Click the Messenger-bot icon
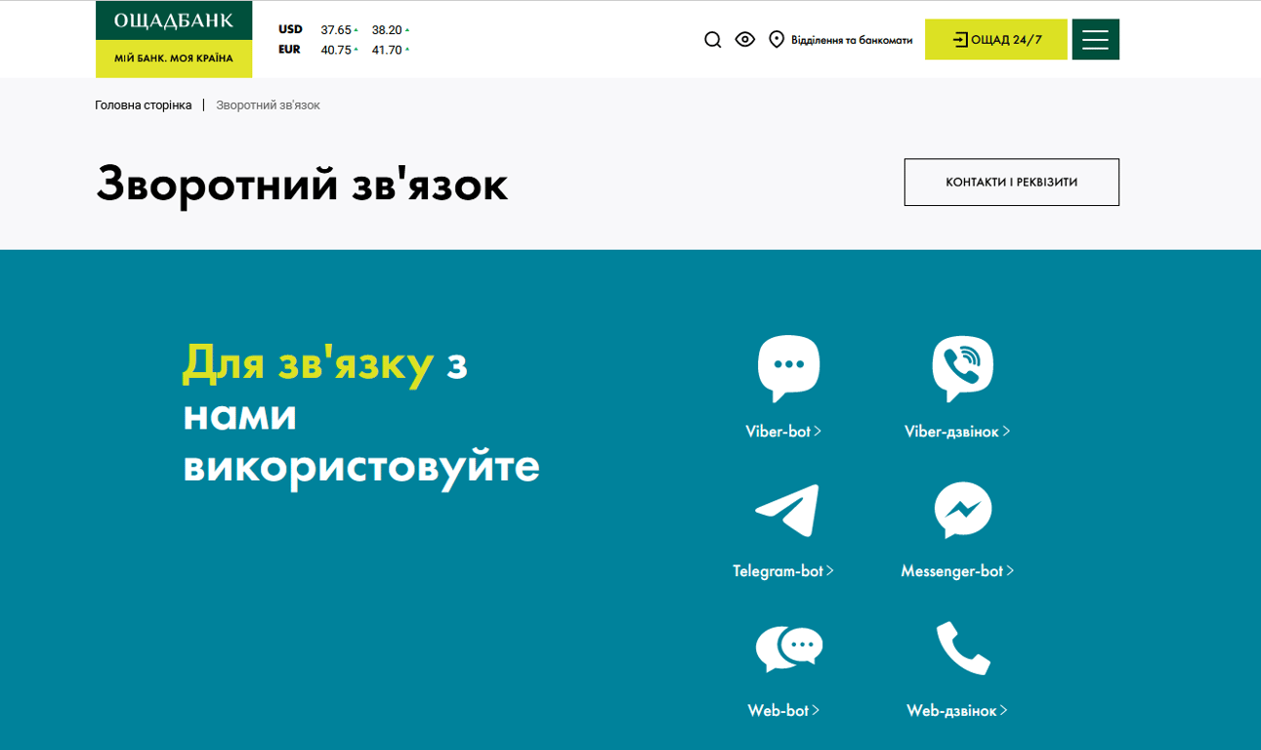This screenshot has height=750, width=1261. tap(962, 510)
